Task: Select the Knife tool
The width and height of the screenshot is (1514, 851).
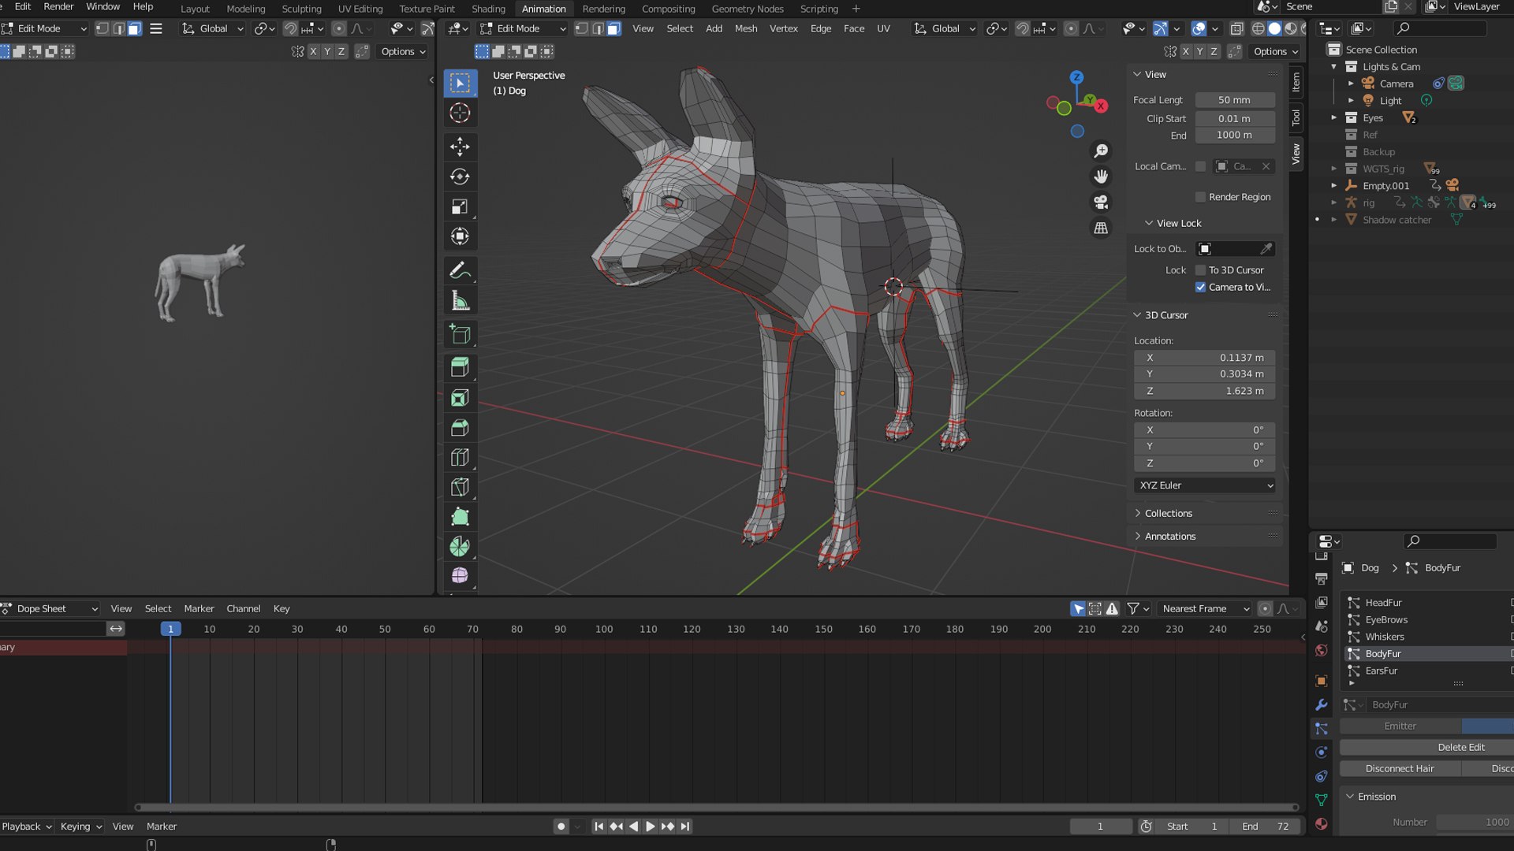Action: (460, 487)
